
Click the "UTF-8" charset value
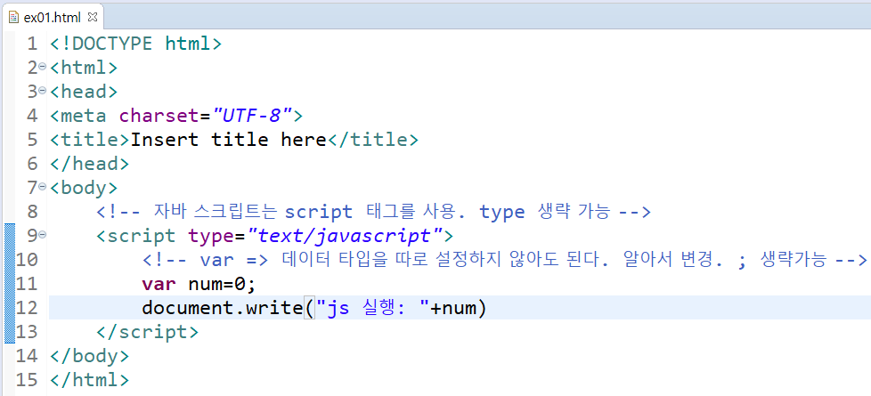point(251,116)
